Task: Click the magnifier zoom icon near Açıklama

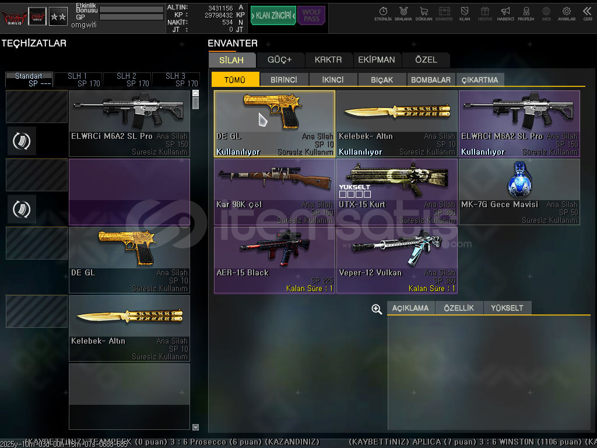Action: [x=377, y=309]
